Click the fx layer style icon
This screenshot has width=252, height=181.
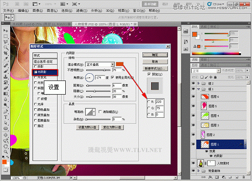[x=210, y=177]
